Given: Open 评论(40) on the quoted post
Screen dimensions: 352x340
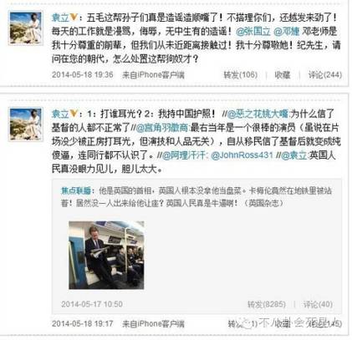Looking at the screenshot, I should pyautogui.click(x=318, y=304).
